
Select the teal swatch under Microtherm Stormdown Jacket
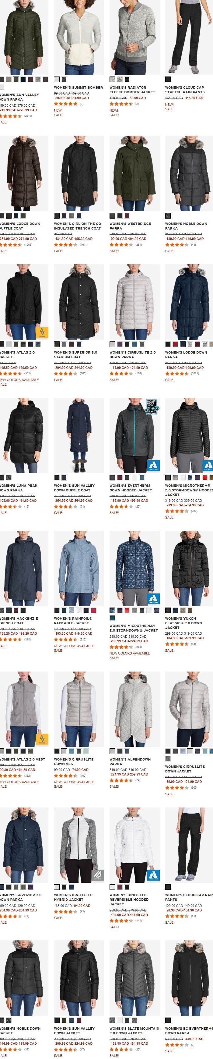point(113,618)
